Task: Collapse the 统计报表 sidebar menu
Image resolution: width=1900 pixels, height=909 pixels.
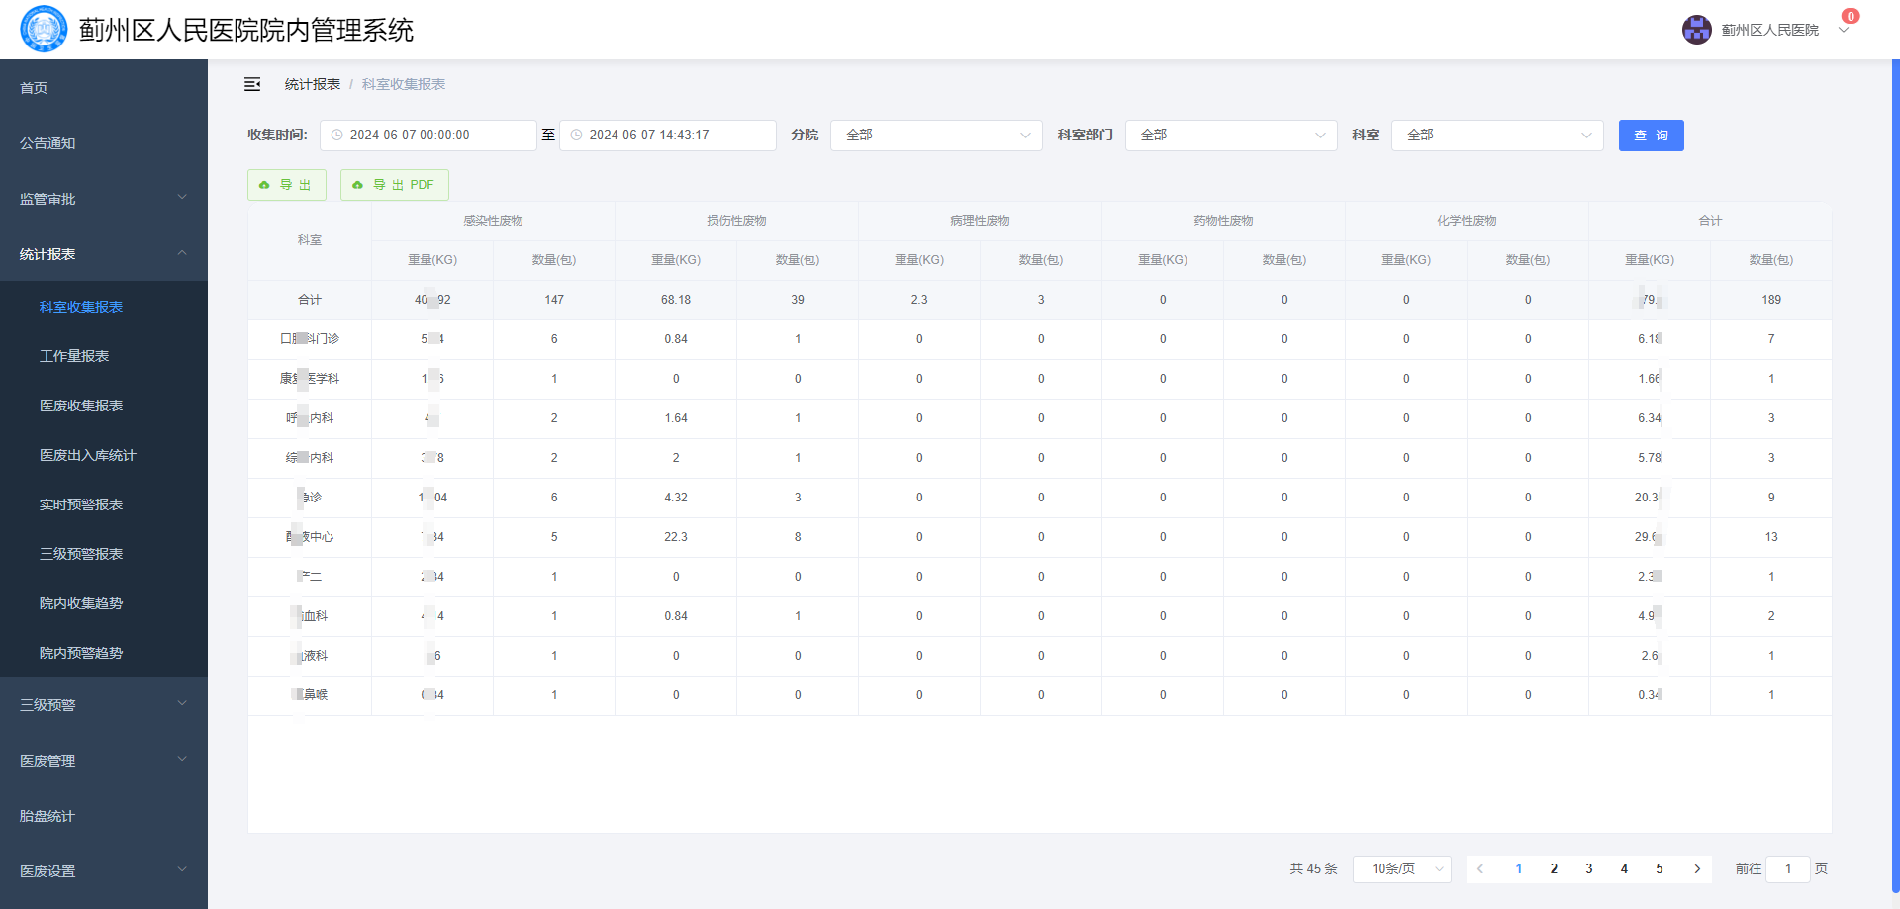Action: pyautogui.click(x=104, y=254)
